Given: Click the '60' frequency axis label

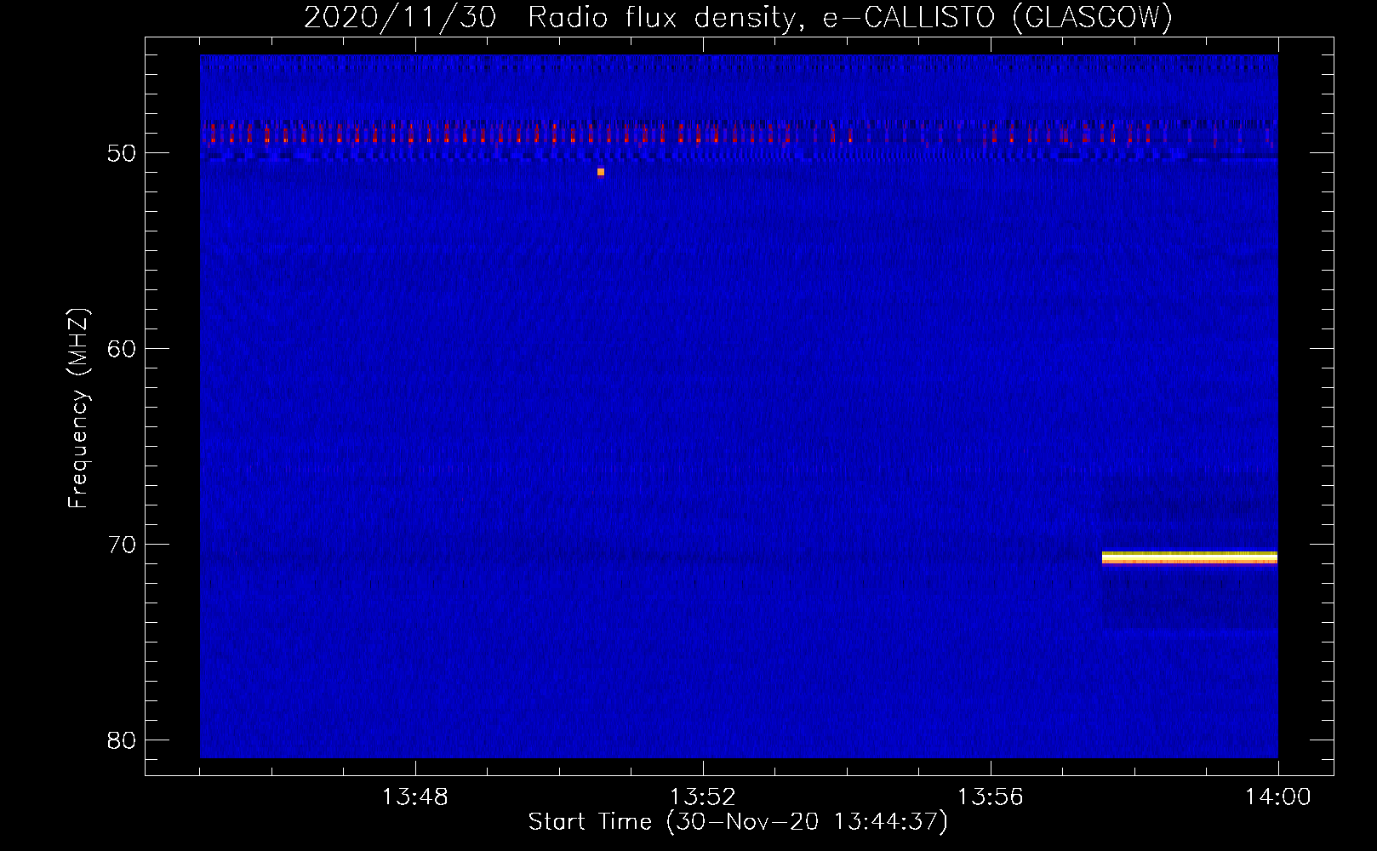Looking at the screenshot, I should pyautogui.click(x=122, y=349).
